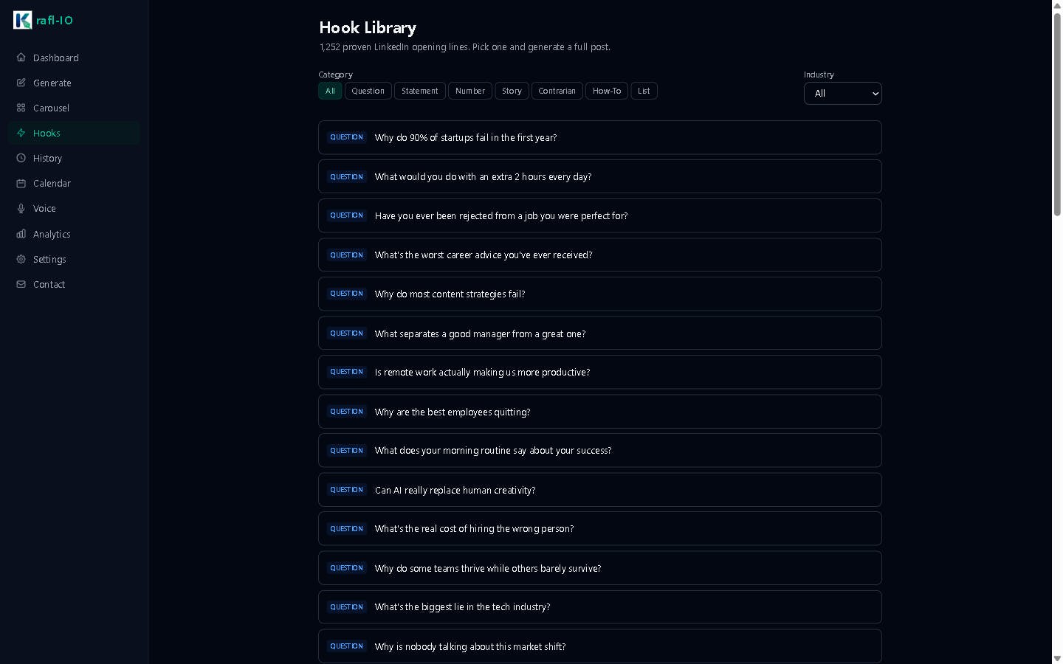Click the Voice microphone icon

(x=21, y=209)
